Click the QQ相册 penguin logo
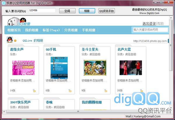Image resolution: width=175 pixels, height=120 pixels. (18, 21)
